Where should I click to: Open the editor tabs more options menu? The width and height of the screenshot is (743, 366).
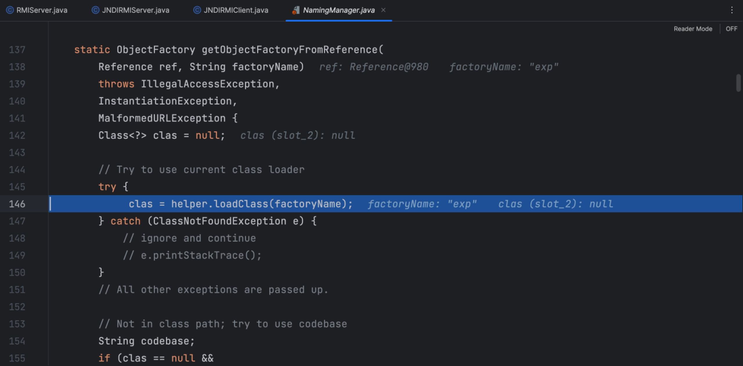point(732,10)
